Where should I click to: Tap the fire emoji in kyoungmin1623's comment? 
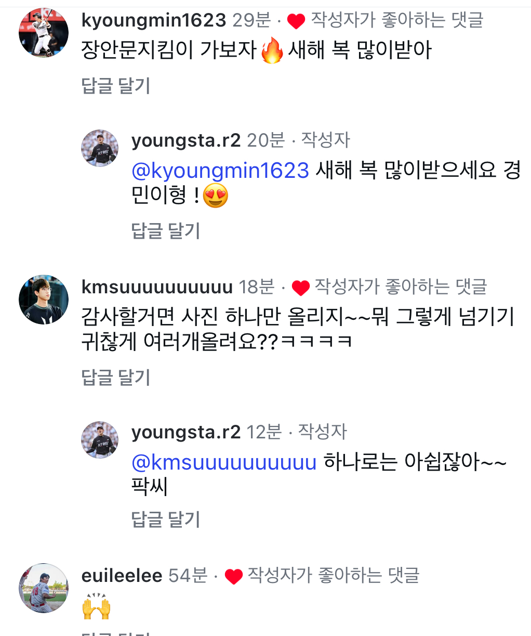272,51
